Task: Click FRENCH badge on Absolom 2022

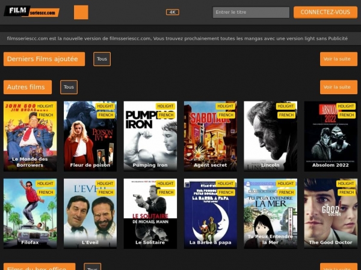Action: [x=347, y=115]
